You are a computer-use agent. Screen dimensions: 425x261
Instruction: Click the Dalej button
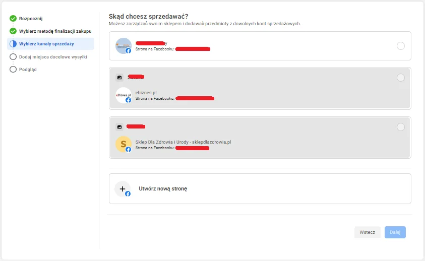(x=395, y=232)
